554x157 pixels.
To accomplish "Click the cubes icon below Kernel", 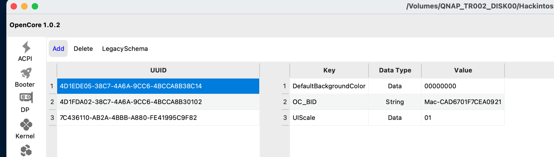I will click(26, 150).
